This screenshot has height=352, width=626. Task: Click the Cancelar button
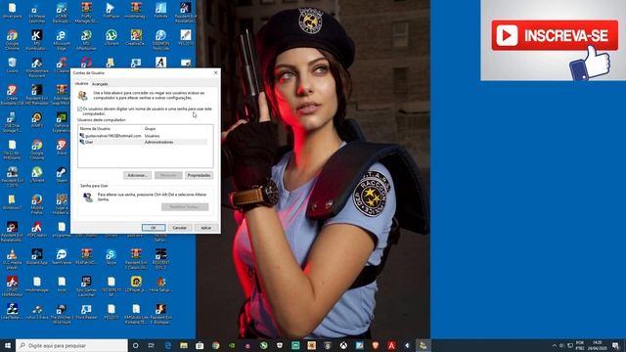pyautogui.click(x=180, y=228)
